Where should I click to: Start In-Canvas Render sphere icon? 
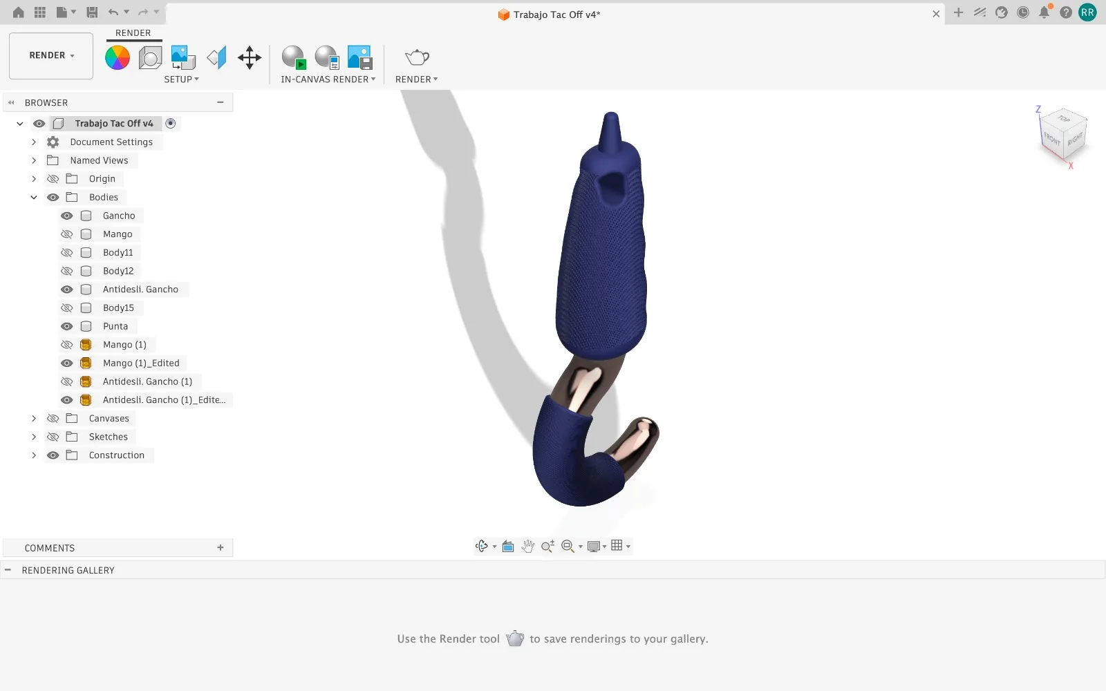click(294, 57)
